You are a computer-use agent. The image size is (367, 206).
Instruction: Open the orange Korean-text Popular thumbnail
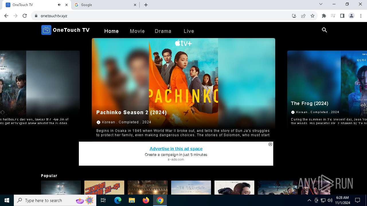pos(104,188)
